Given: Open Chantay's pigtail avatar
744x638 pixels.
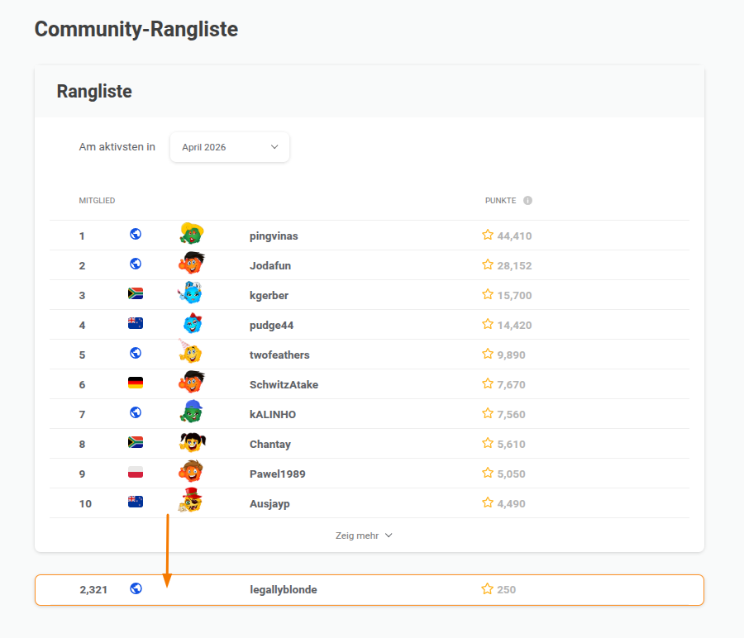Looking at the screenshot, I should click(192, 442).
